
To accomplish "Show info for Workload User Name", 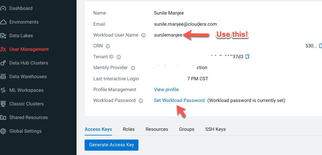I will (x=143, y=35).
